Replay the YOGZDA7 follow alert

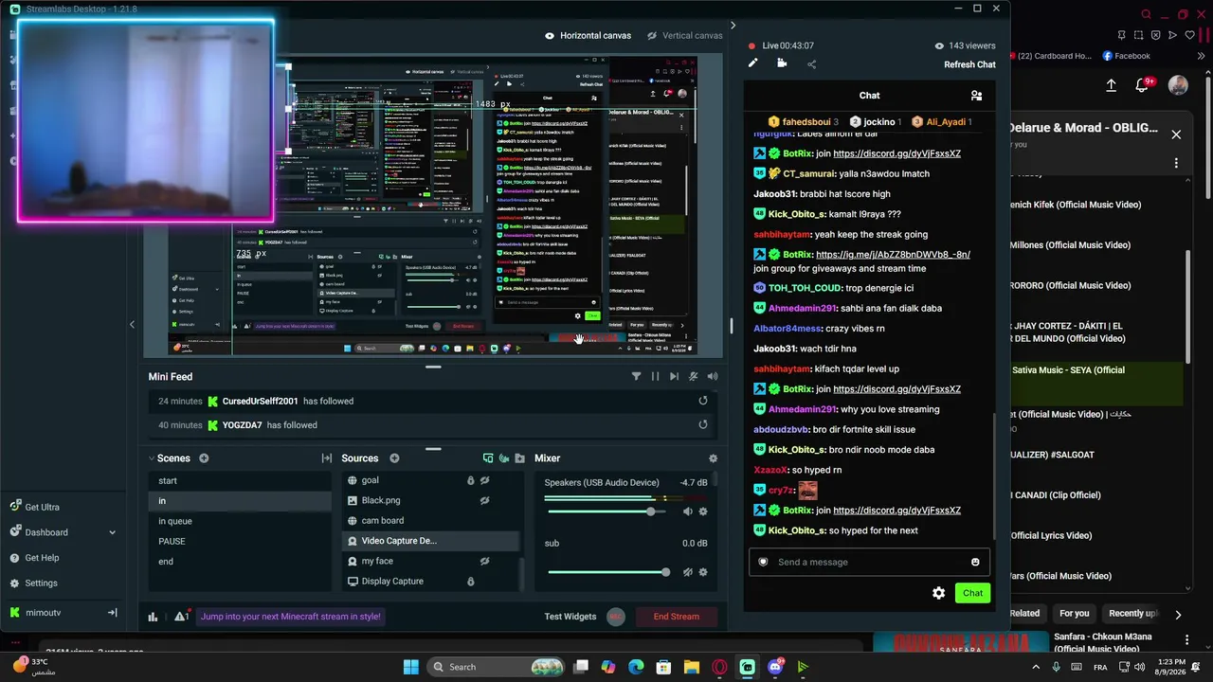pos(703,425)
